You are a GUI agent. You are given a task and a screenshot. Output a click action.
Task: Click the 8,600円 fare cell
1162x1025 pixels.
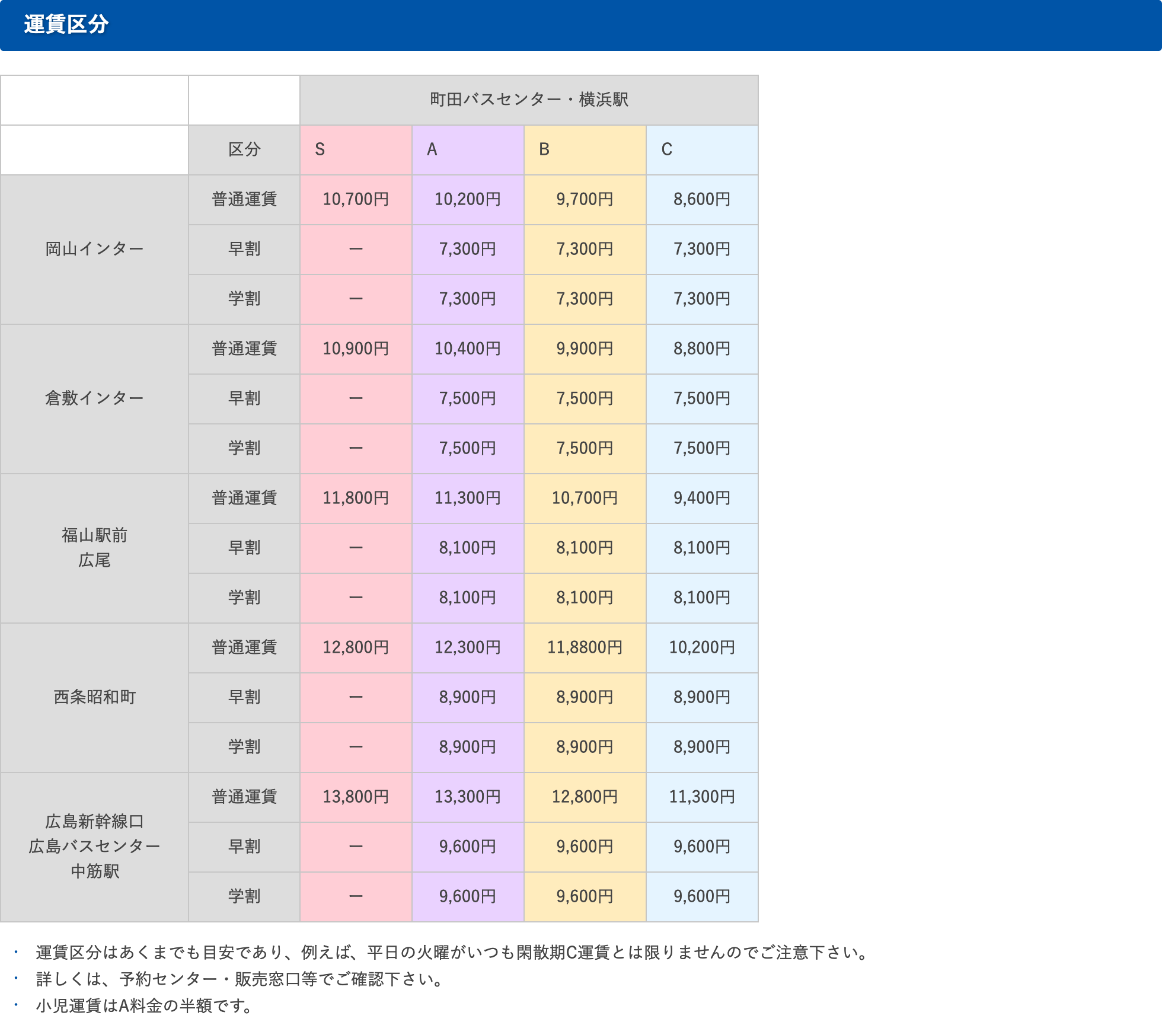click(x=702, y=199)
